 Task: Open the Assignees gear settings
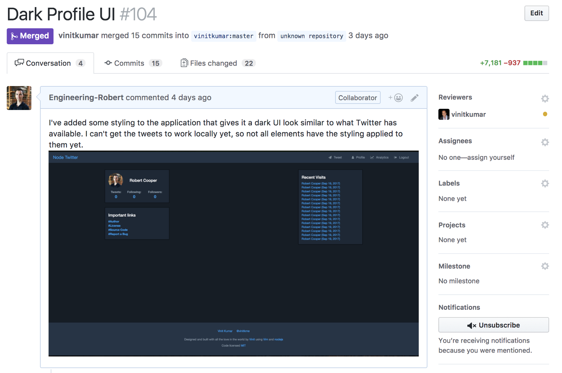tap(545, 142)
